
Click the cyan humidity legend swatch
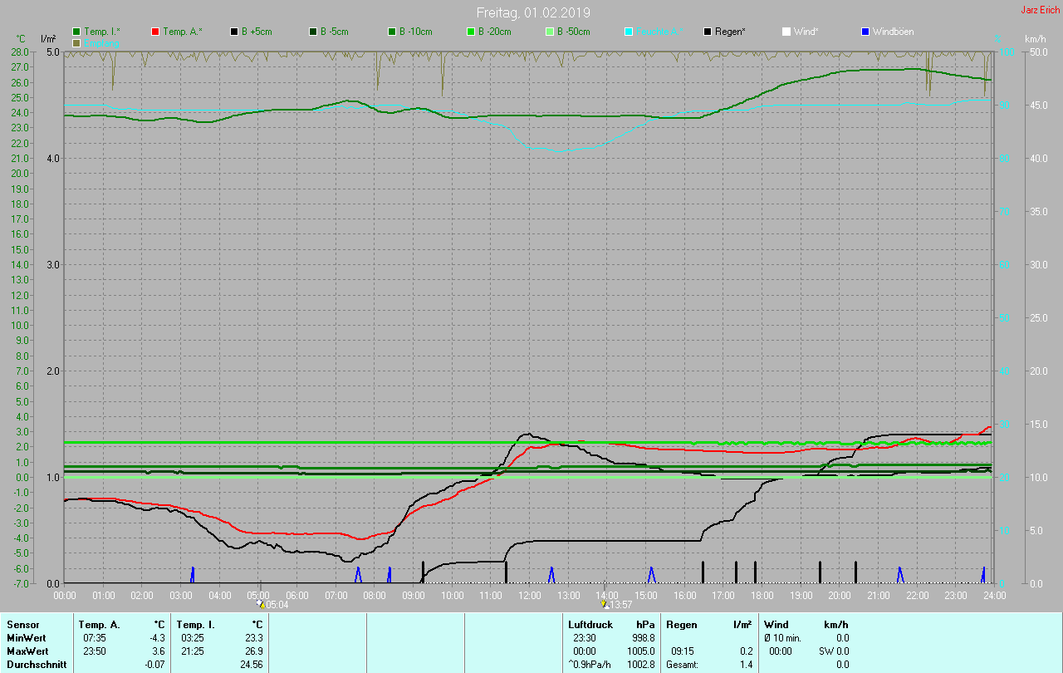(x=629, y=32)
